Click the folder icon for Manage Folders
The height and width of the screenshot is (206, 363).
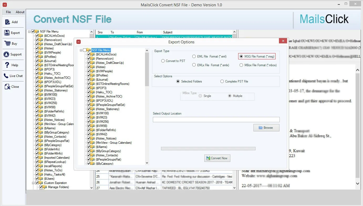[x=45, y=187]
